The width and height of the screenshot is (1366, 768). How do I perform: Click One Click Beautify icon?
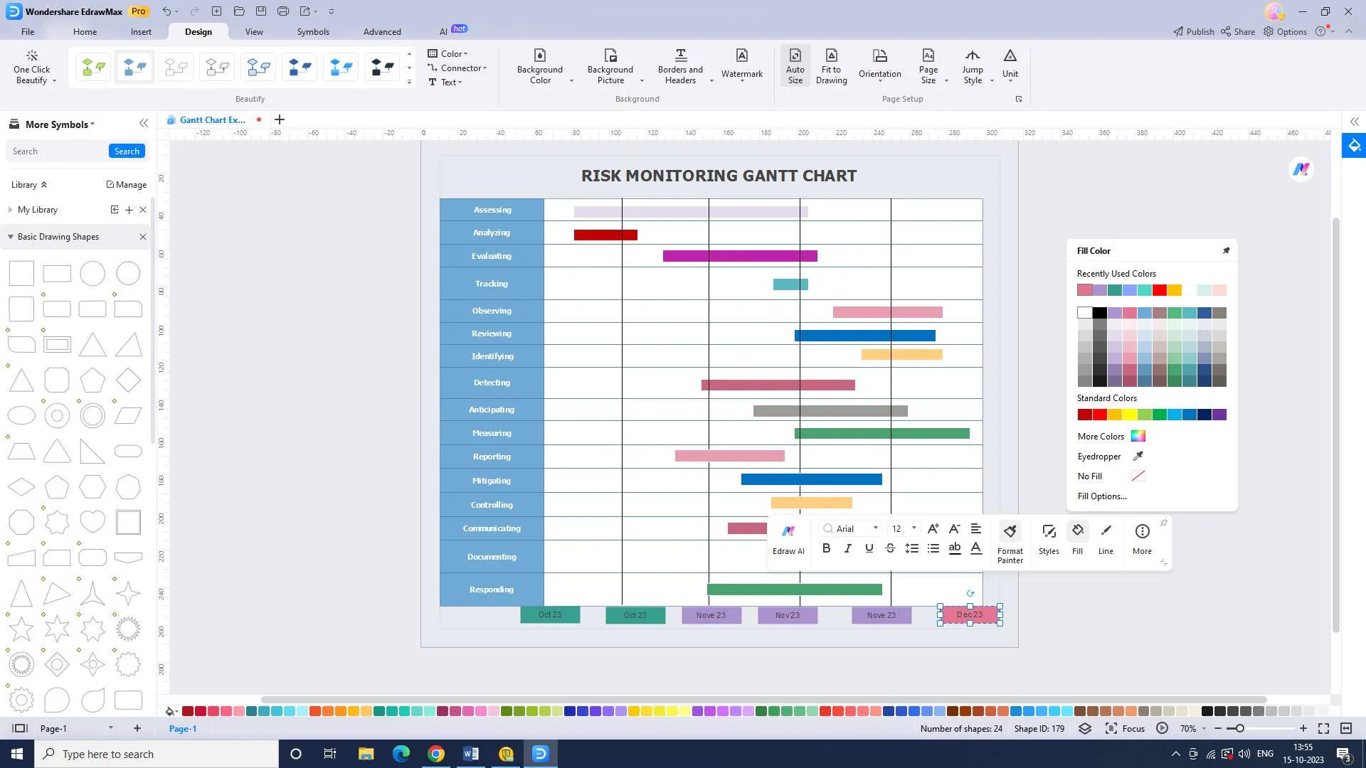(31, 67)
